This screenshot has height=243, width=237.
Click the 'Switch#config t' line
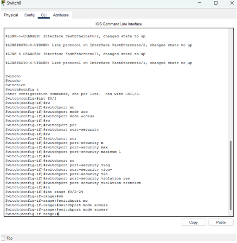[22, 90]
